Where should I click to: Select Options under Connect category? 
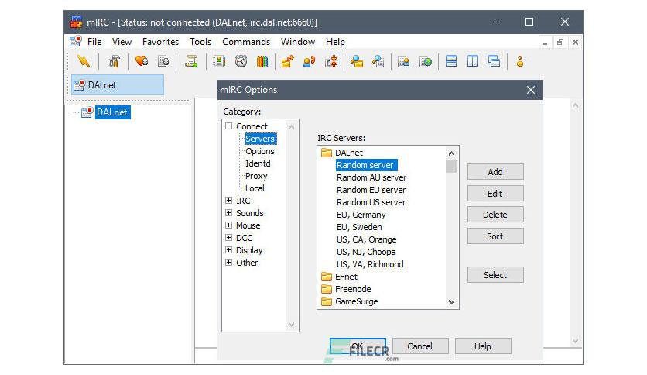(x=260, y=151)
